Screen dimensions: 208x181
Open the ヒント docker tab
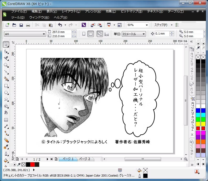point(192,88)
